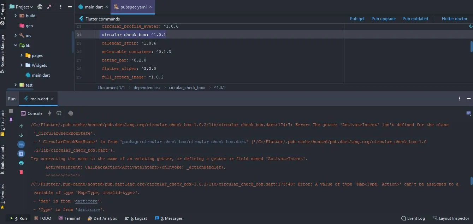Hide the Run tool window
This screenshot has height=224, width=473.
pos(468,99)
